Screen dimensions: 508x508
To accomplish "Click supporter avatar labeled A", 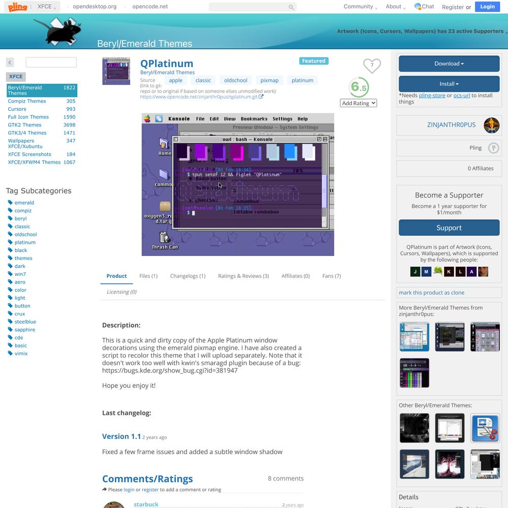I will [472, 271].
